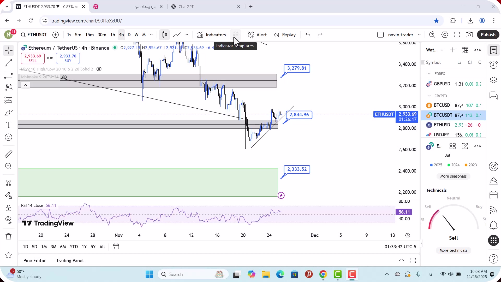Switch to line chart style
The width and height of the screenshot is (501, 282).
(x=177, y=35)
